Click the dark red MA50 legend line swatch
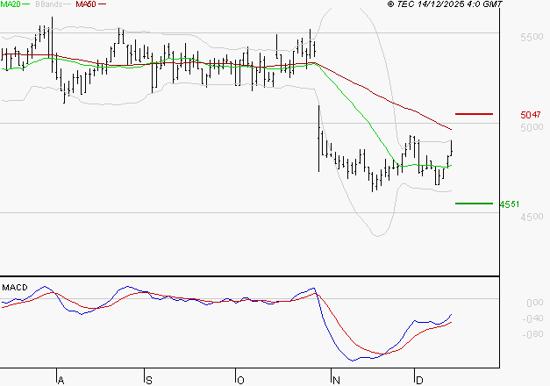The image size is (550, 386). 102,4
